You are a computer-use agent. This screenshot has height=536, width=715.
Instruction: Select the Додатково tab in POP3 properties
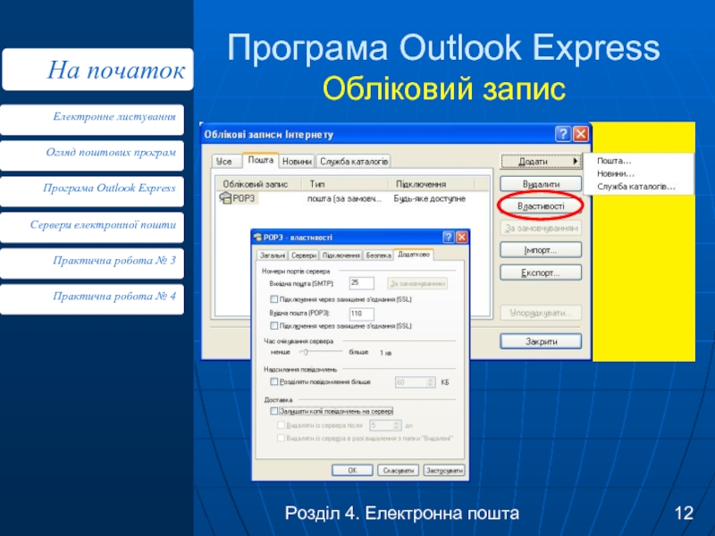pos(414,255)
